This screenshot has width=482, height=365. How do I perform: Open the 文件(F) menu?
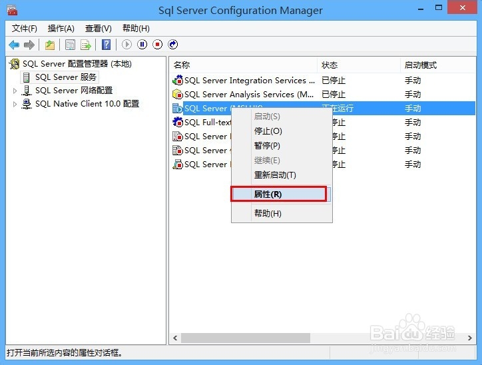click(x=24, y=29)
